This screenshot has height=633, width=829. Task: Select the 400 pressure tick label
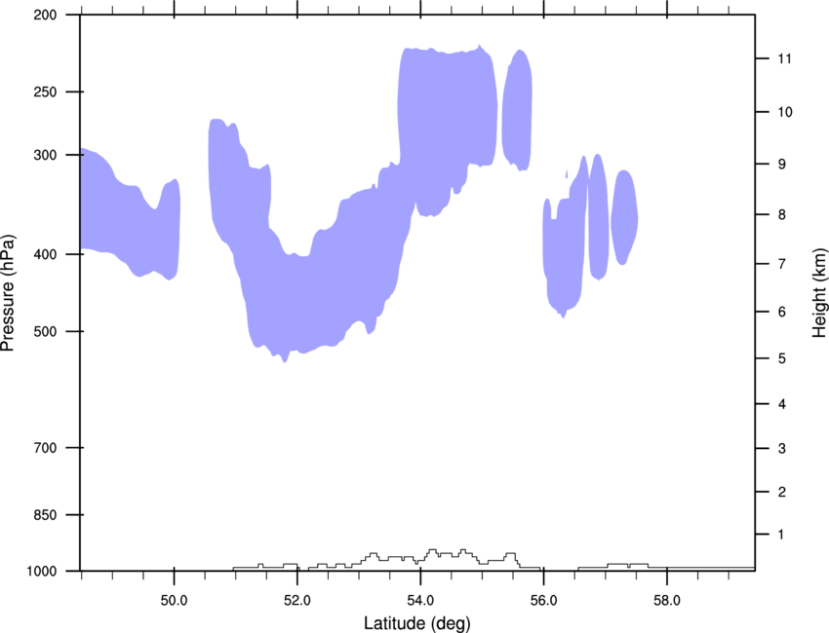pyautogui.click(x=45, y=254)
